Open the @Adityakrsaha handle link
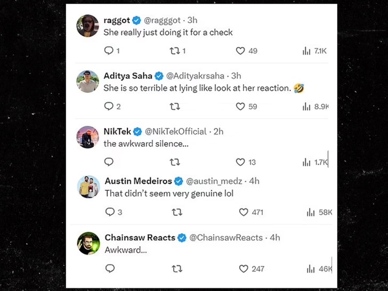The width and height of the screenshot is (388, 291). pyautogui.click(x=195, y=76)
